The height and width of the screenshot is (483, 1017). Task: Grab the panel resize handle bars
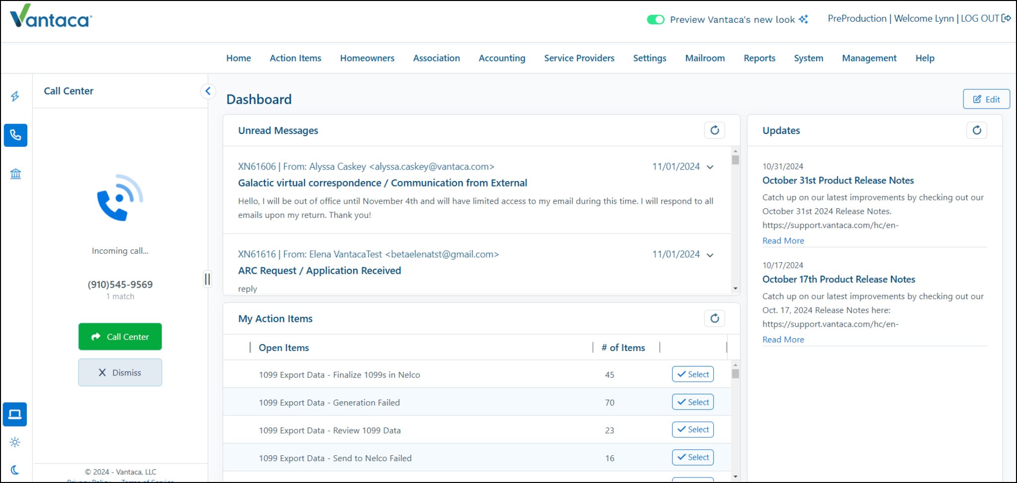207,279
